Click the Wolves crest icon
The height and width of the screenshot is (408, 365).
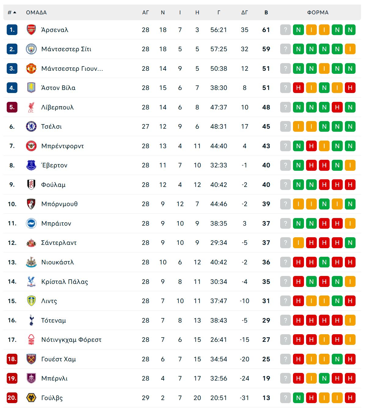coord(31,398)
